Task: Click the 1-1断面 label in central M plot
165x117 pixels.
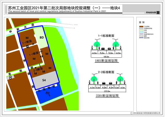Action: [x=34, y=54]
